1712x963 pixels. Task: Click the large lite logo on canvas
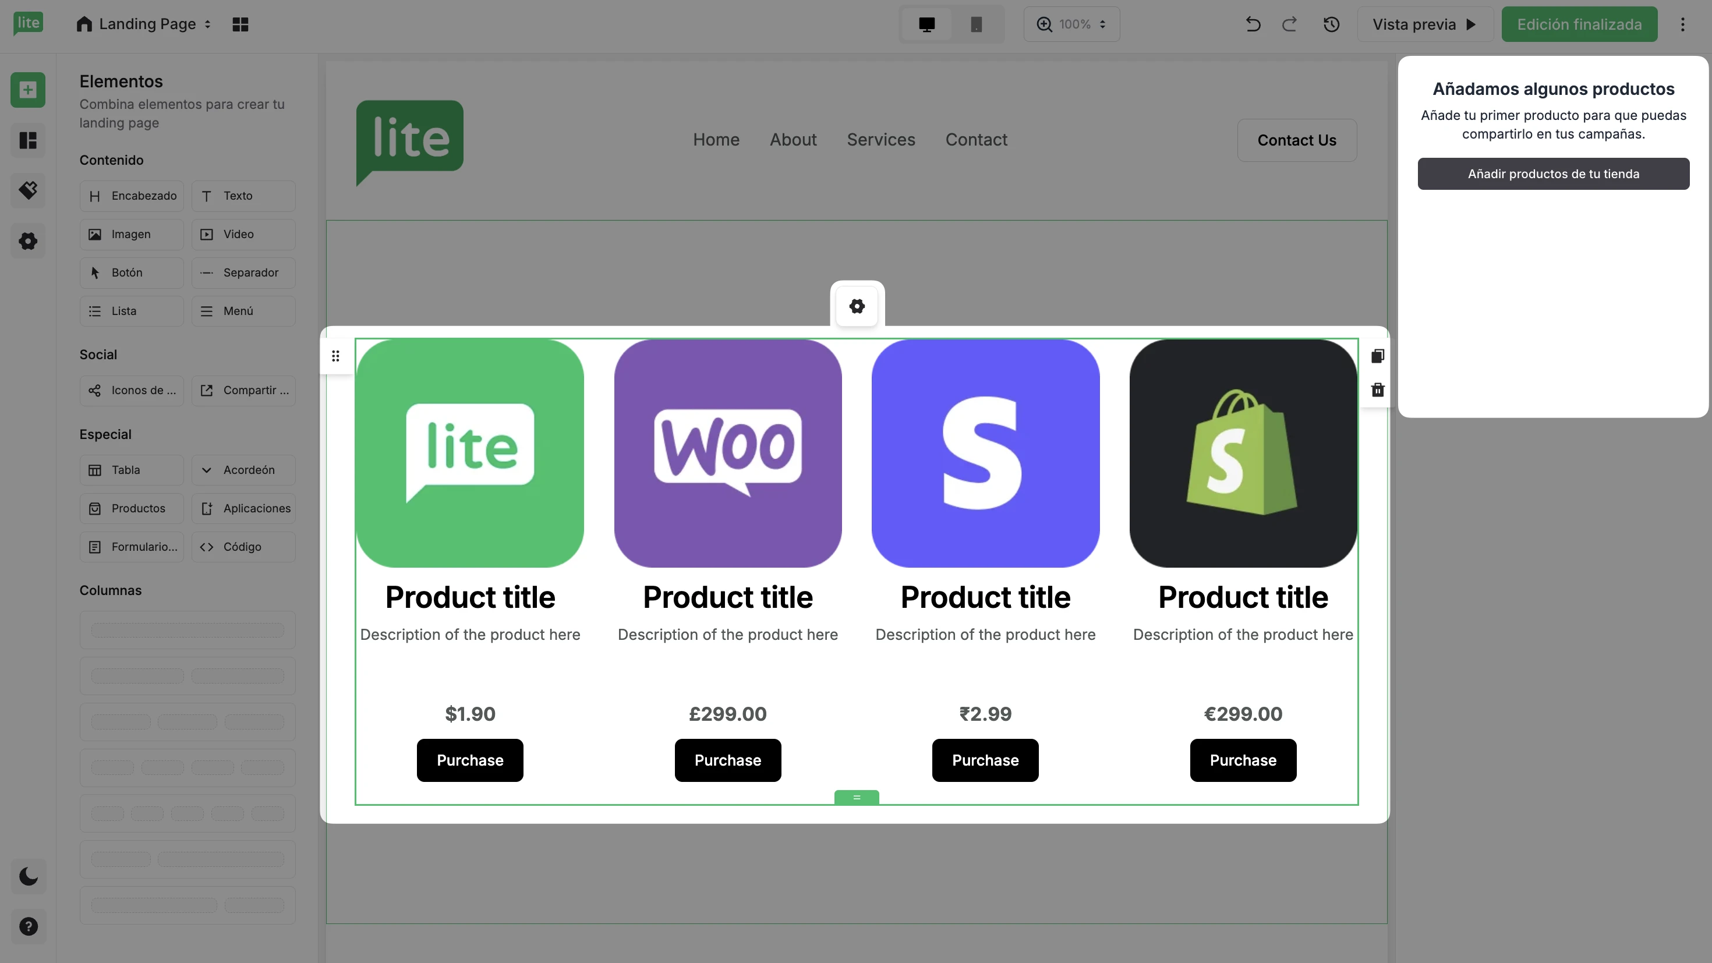(409, 143)
